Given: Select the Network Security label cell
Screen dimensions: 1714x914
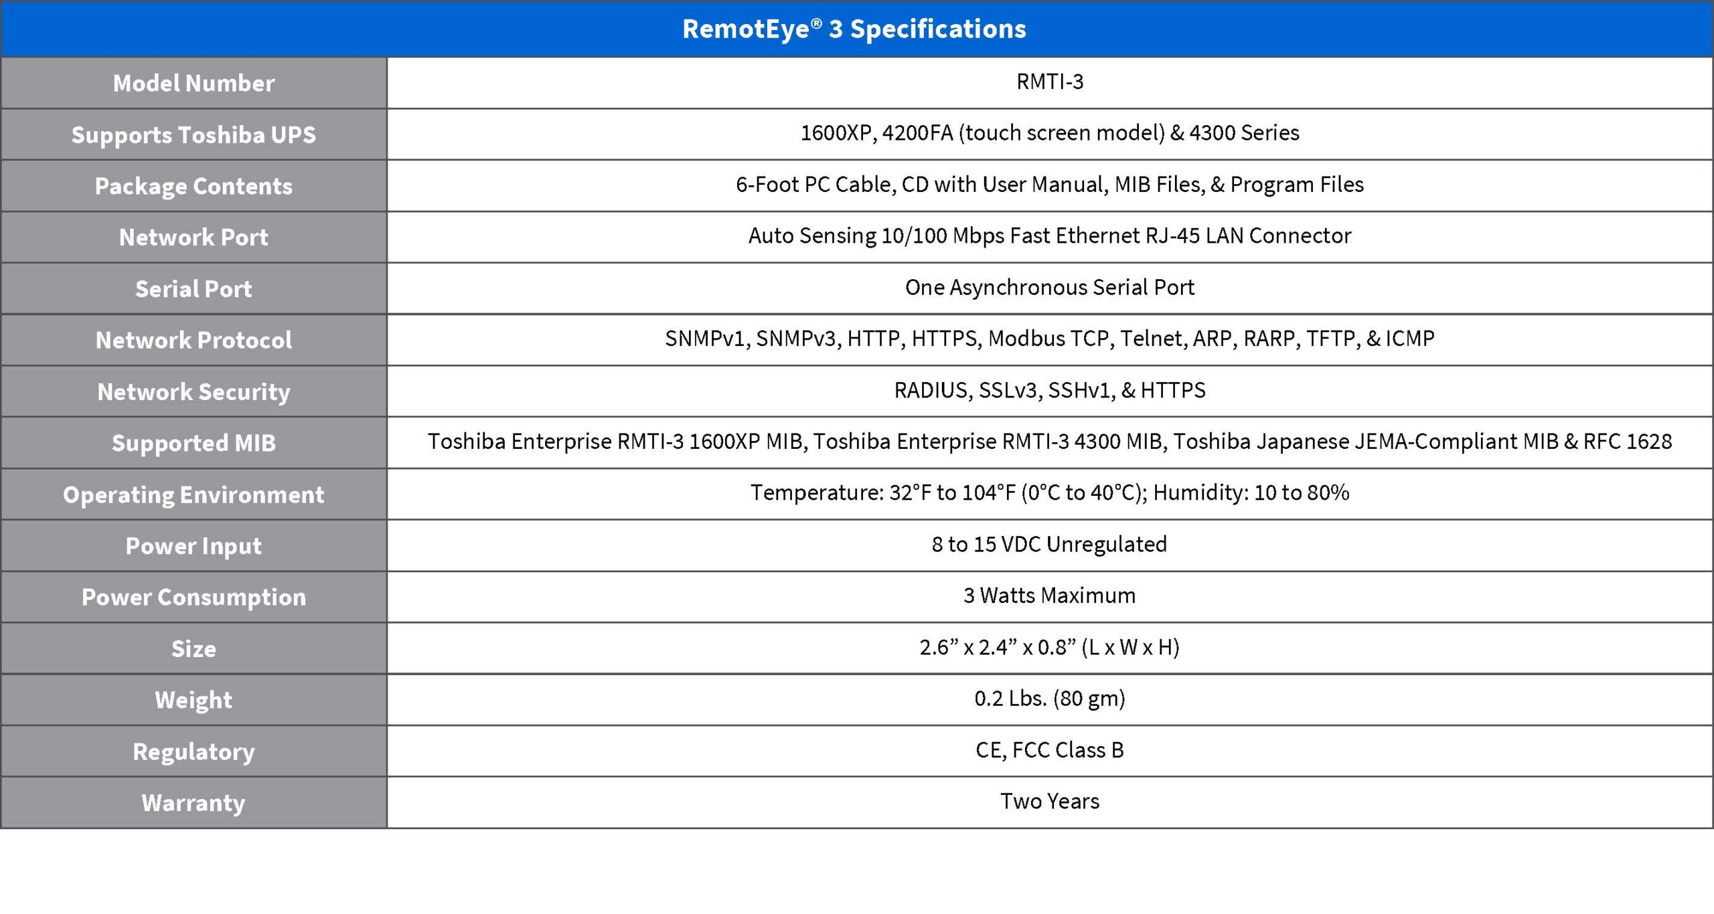Looking at the screenshot, I should [x=193, y=391].
